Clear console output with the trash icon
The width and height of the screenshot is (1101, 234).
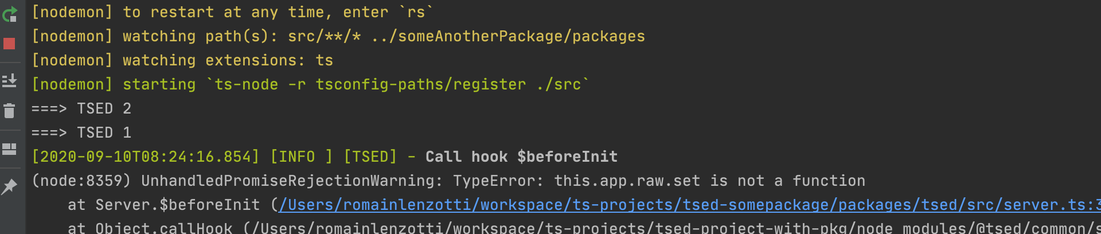click(x=9, y=111)
